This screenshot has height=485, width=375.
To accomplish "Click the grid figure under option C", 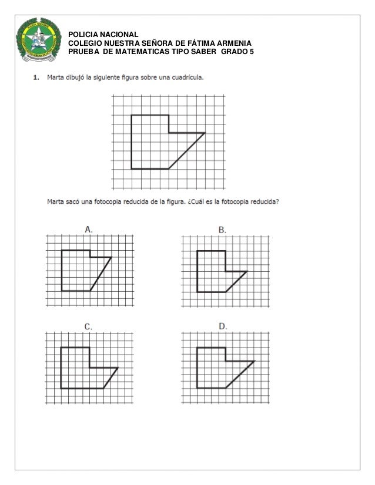I will pos(89,368).
